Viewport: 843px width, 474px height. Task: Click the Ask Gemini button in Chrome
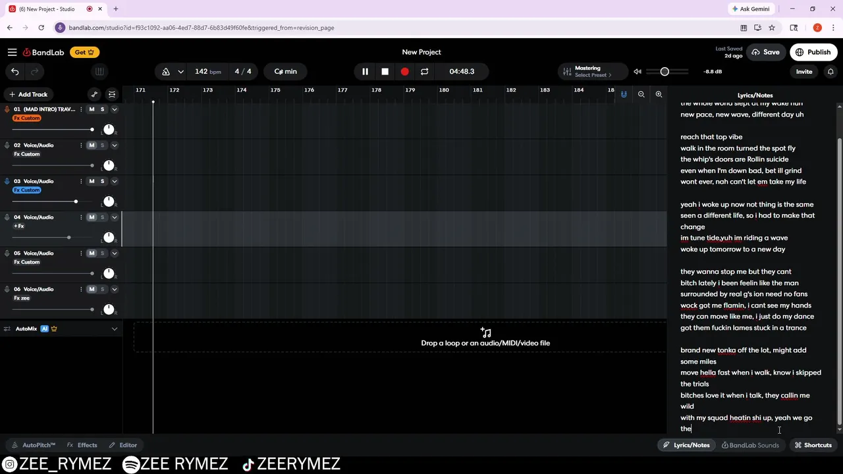tap(750, 9)
